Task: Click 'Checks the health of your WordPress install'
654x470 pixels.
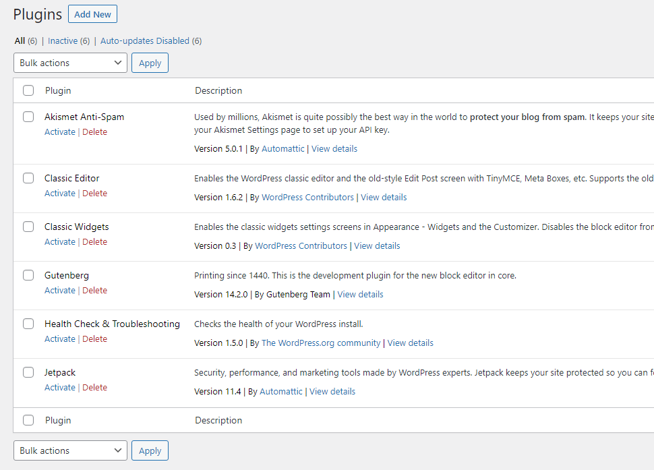Action: (278, 324)
